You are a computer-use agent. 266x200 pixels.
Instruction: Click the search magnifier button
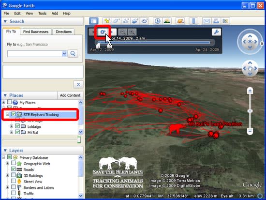click(x=73, y=54)
